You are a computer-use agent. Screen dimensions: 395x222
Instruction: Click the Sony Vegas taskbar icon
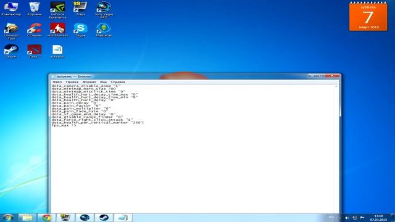click(x=85, y=218)
